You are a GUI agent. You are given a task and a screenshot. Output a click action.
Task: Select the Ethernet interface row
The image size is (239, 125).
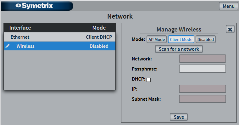60,37
